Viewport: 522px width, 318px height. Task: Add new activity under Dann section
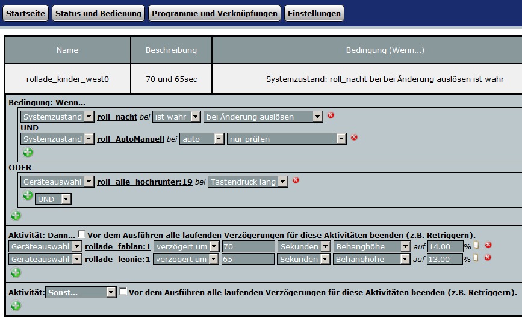click(16, 272)
